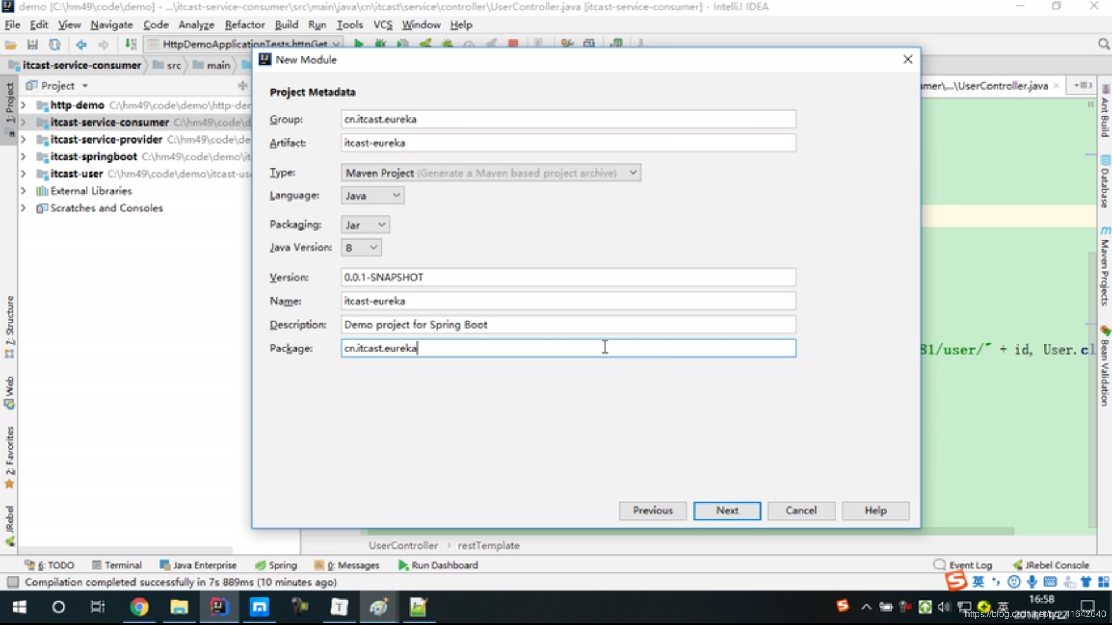Click the Package input field
Screen dimensions: 1112x625
[x=568, y=348]
